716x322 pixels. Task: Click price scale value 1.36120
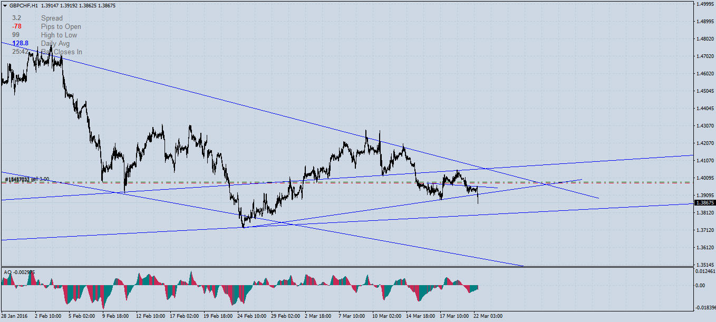coord(705,248)
